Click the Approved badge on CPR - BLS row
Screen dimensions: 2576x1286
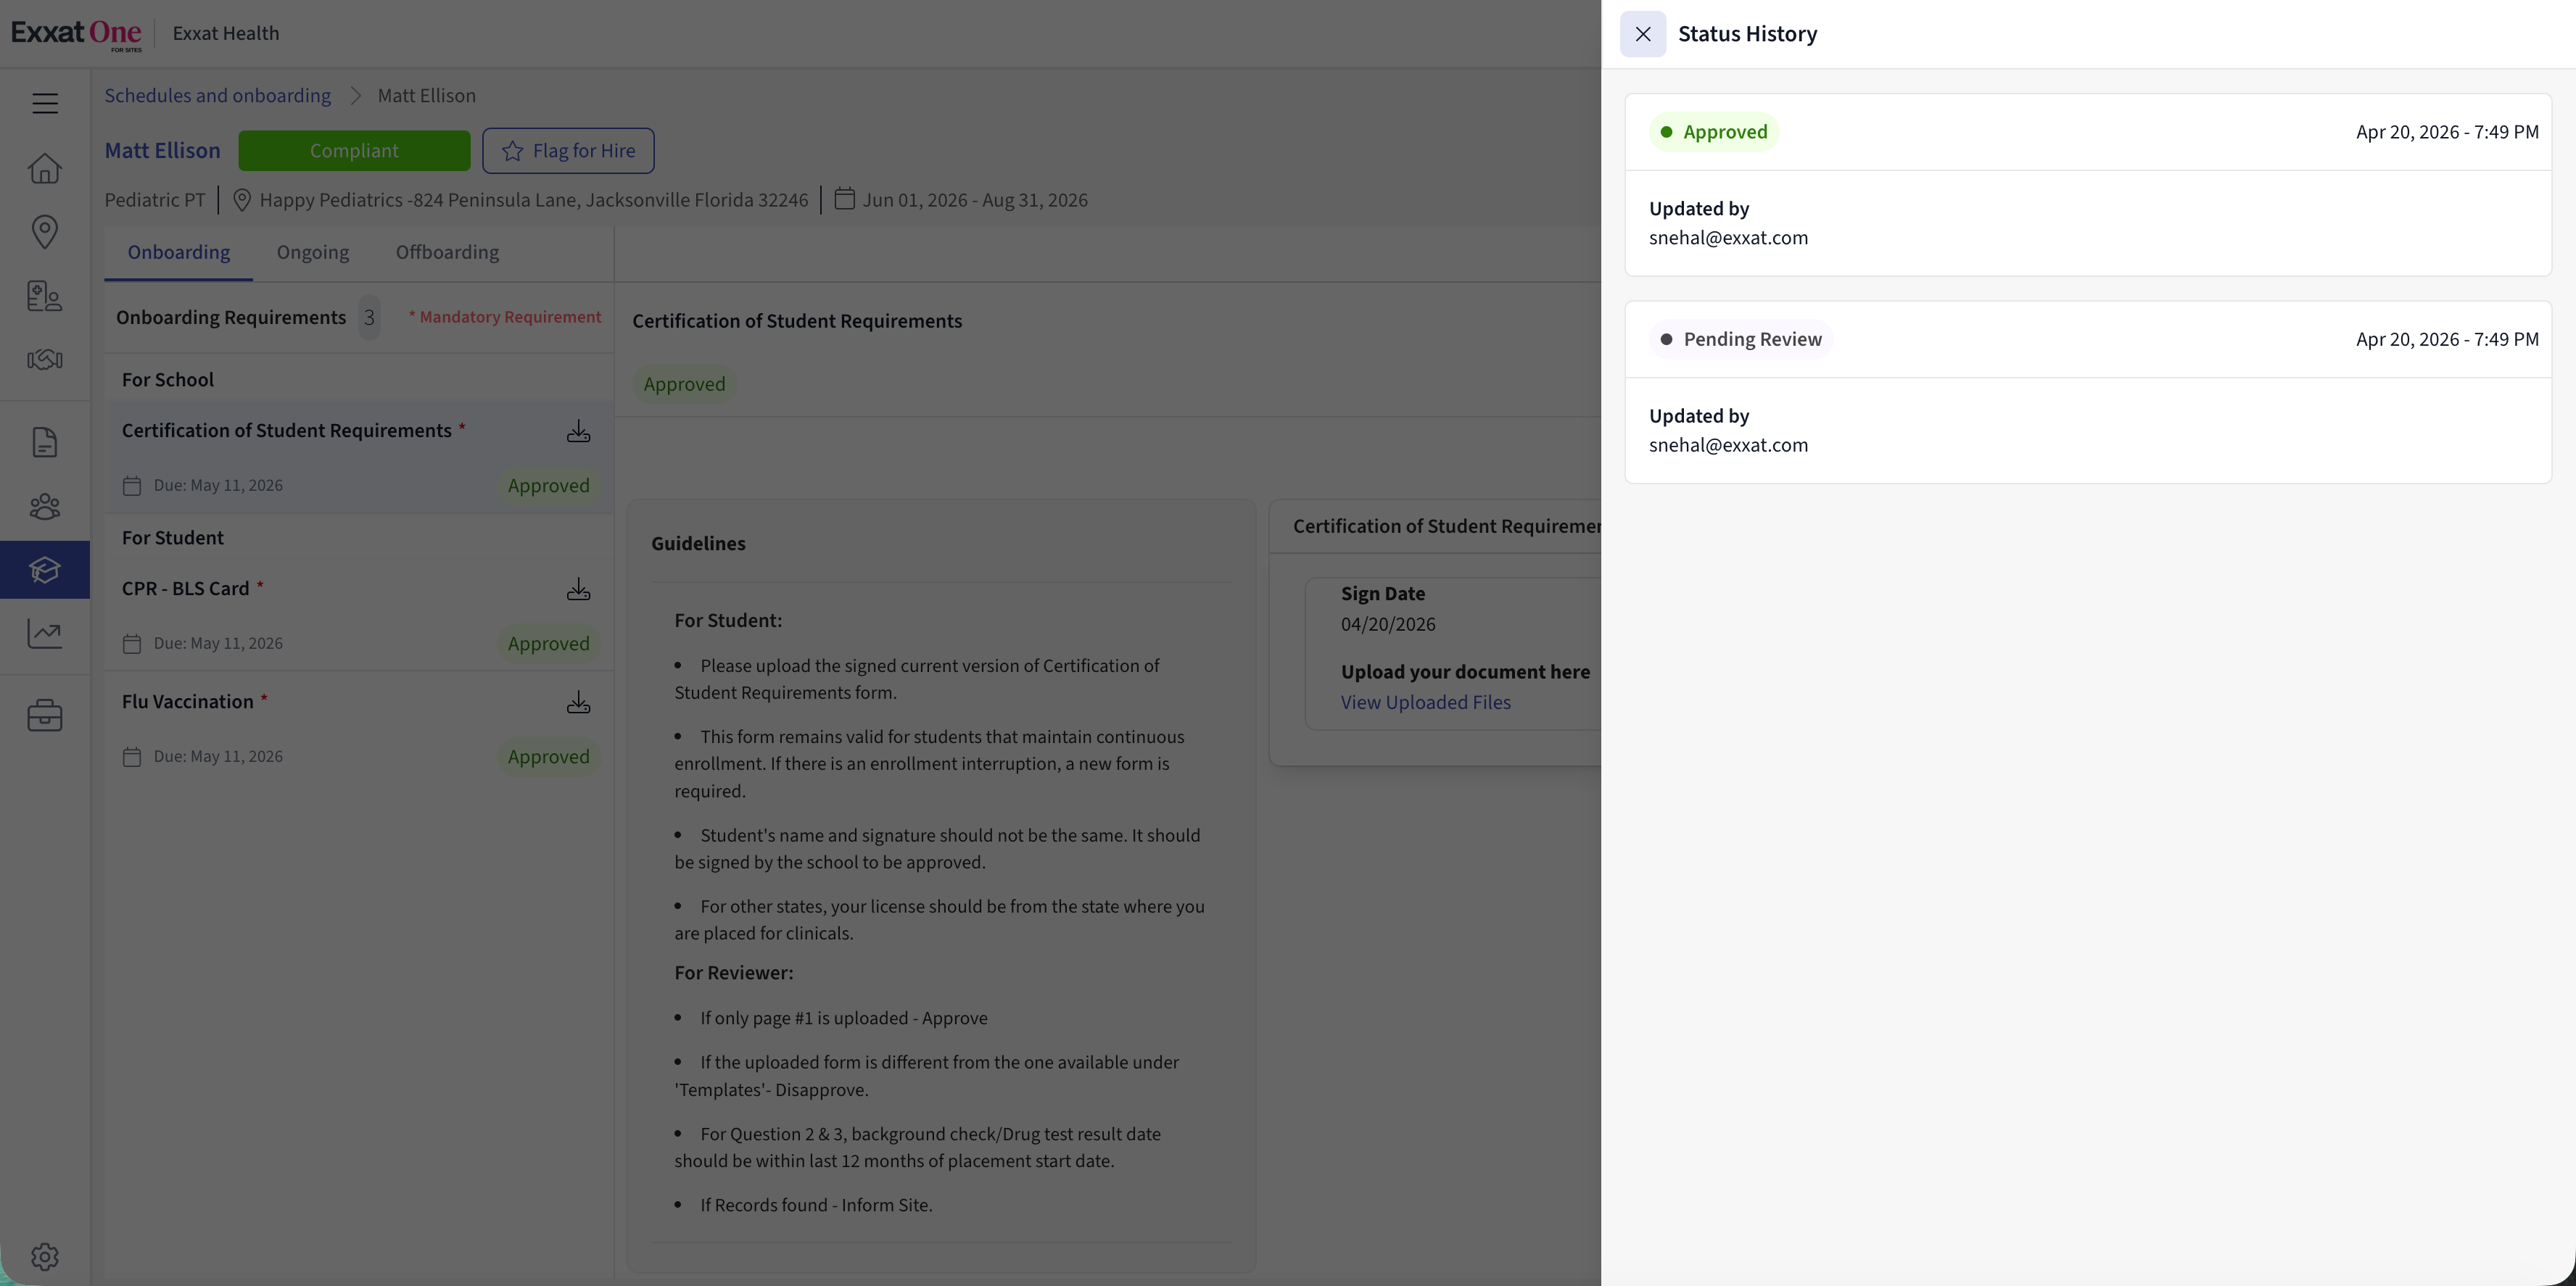(x=549, y=644)
